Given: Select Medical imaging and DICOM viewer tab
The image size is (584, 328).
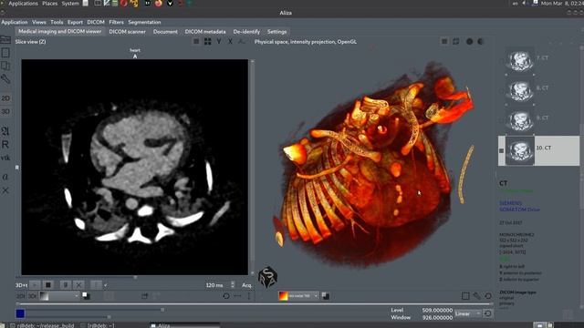Looking at the screenshot, I should point(60,32).
